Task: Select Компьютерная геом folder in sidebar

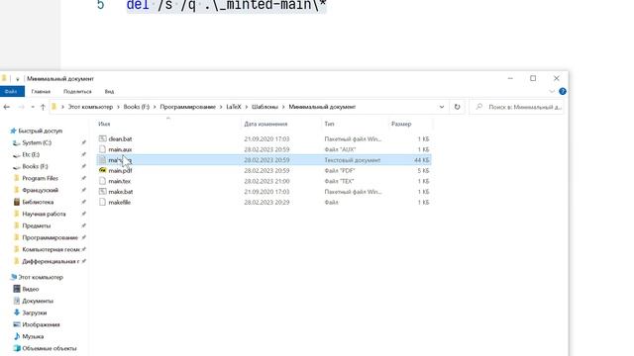Action: tap(51, 249)
